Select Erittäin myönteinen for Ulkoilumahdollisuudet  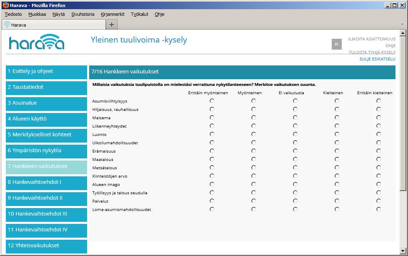212,143
